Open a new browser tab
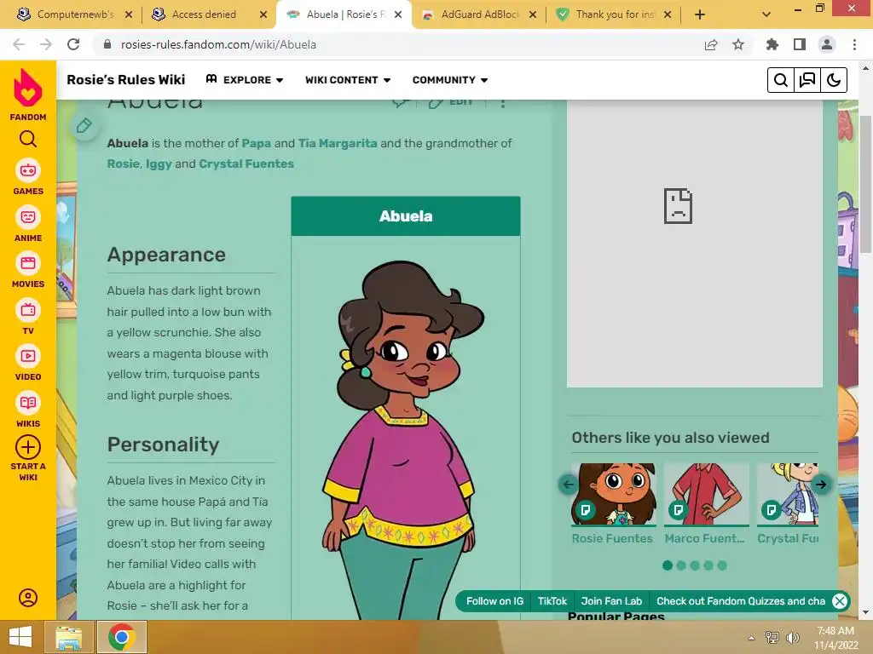873x654 pixels. 700,14
